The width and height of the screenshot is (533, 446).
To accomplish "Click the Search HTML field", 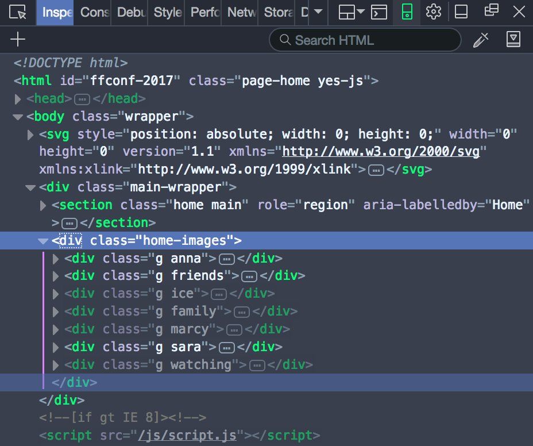I will tap(365, 40).
